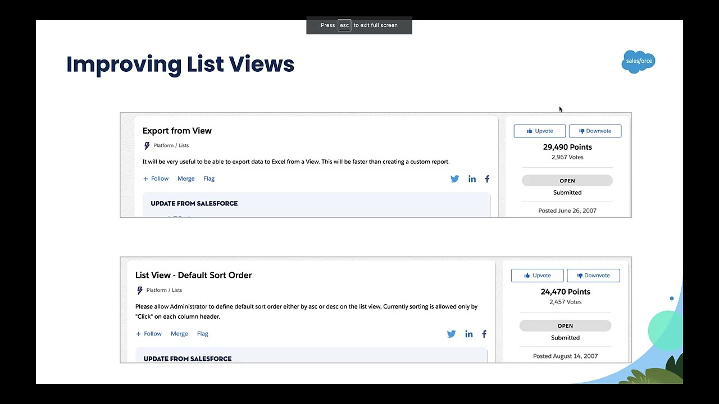Click the 24,470 Points text
719x404 pixels.
tap(565, 292)
